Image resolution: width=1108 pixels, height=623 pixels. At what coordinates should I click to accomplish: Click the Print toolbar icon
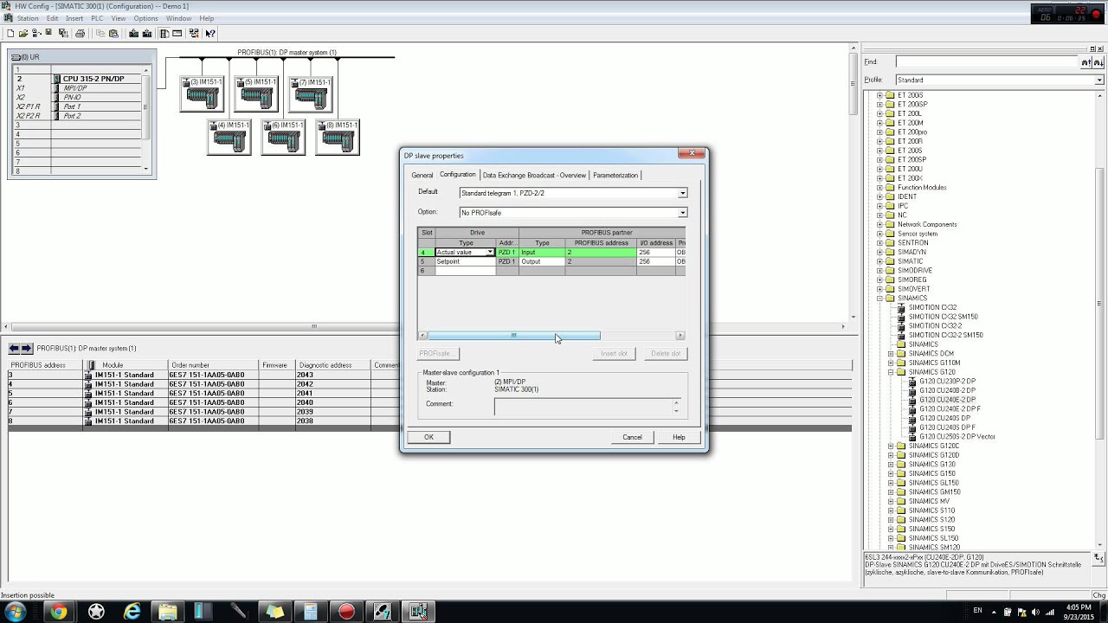click(x=80, y=34)
